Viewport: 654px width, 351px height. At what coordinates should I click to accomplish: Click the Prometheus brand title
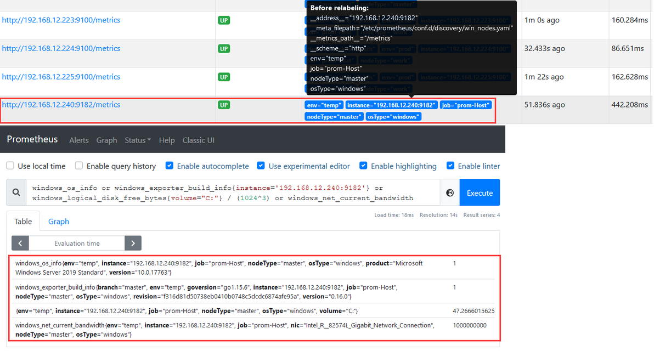[x=32, y=139]
